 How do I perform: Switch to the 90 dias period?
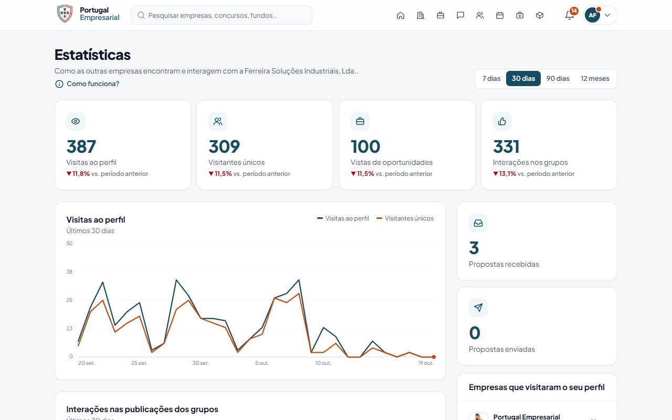[x=558, y=79]
